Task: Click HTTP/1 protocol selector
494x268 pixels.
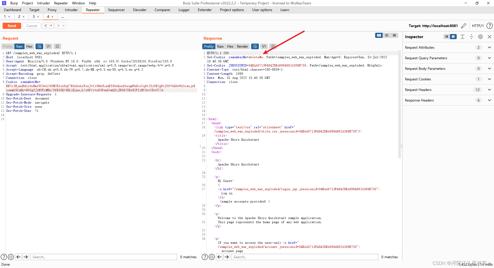Action: (478, 26)
